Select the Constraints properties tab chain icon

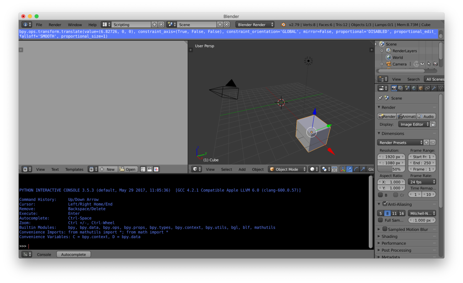pyautogui.click(x=427, y=88)
